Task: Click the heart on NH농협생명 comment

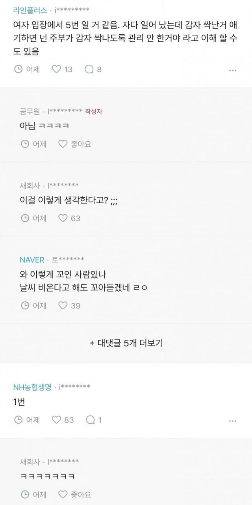Action: point(57,420)
